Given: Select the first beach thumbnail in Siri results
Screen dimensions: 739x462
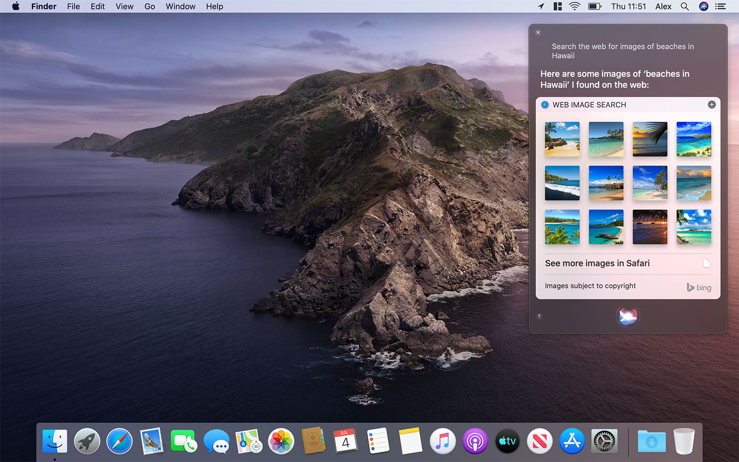Looking at the screenshot, I should coord(562,139).
